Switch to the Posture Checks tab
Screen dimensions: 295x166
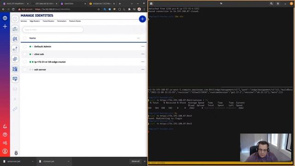coord(75,21)
